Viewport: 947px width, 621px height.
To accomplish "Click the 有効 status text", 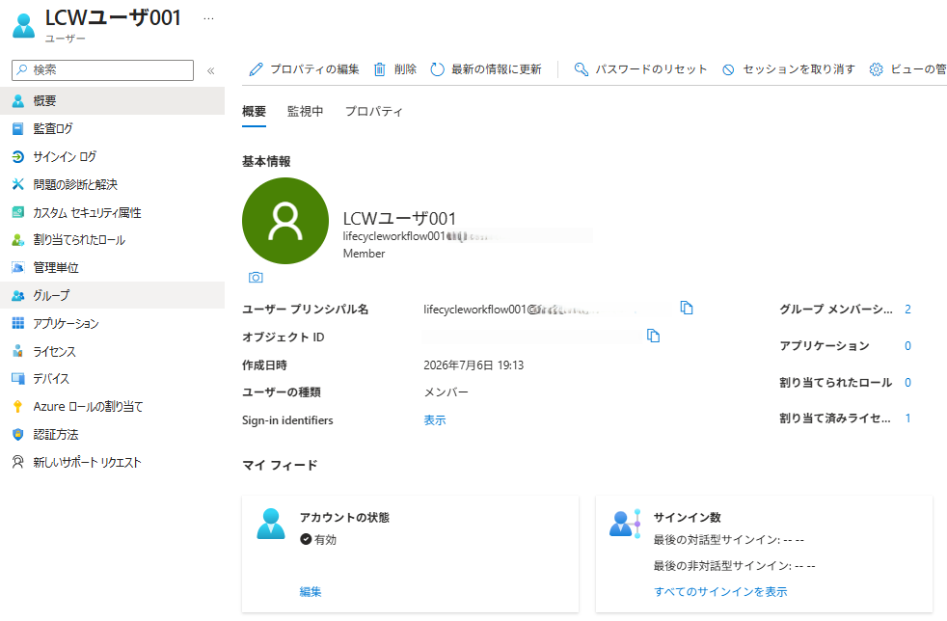I will point(326,539).
